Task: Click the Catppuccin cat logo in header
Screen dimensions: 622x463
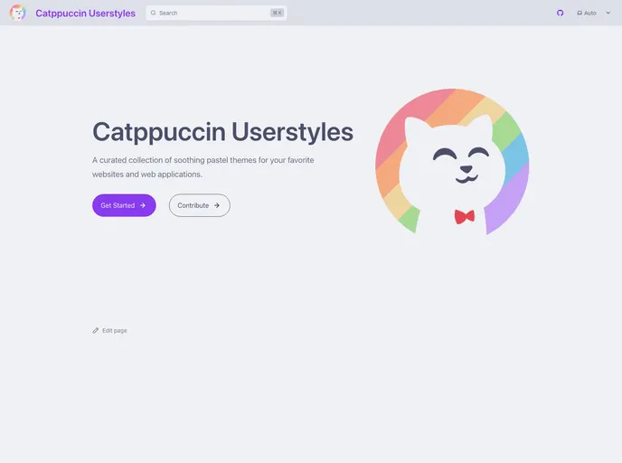Action: pyautogui.click(x=17, y=13)
